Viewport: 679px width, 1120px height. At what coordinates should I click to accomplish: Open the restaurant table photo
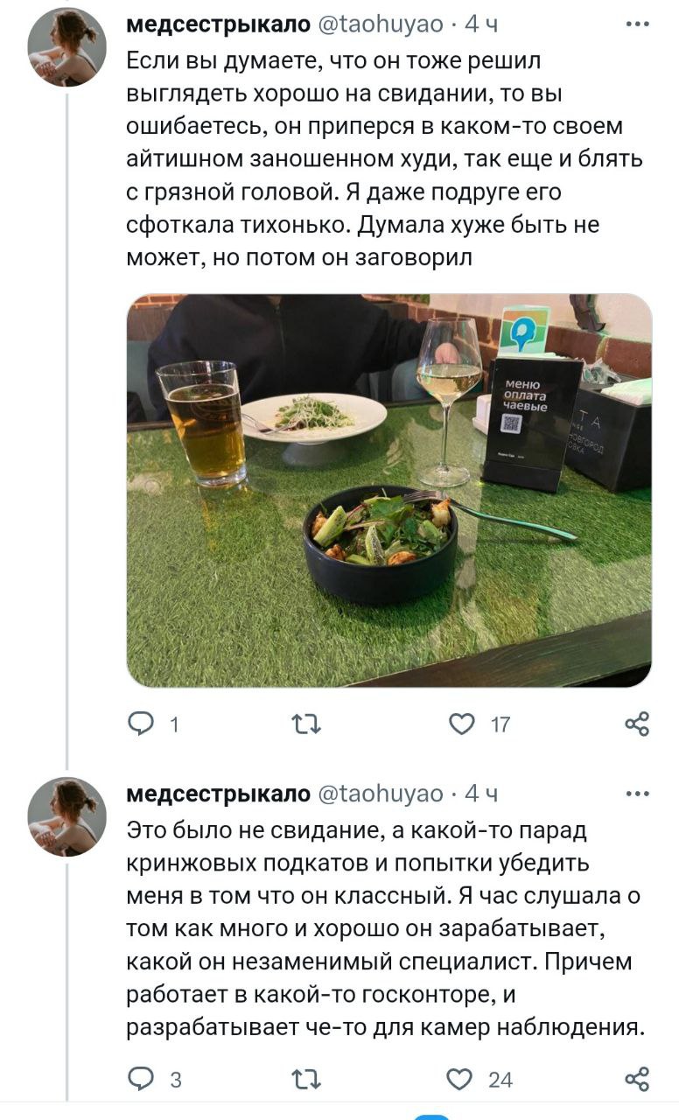point(389,490)
